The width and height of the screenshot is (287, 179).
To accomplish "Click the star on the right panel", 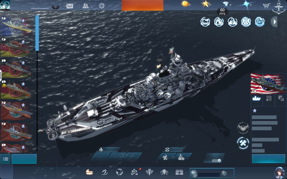I will pos(255,111).
